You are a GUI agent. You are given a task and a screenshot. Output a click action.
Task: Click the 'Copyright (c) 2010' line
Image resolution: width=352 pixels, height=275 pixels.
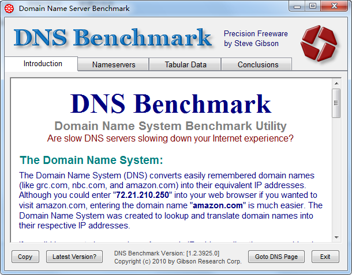[x=178, y=261]
